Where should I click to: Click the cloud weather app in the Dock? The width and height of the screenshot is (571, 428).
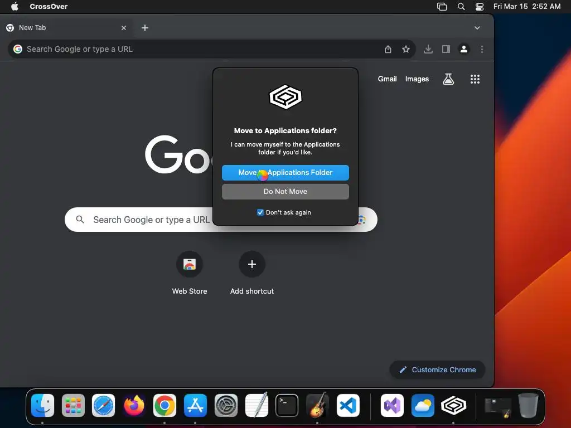coord(423,406)
